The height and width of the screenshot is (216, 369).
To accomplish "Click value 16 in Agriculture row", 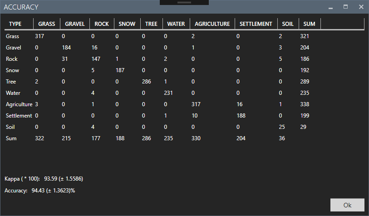I will pyautogui.click(x=240, y=104).
